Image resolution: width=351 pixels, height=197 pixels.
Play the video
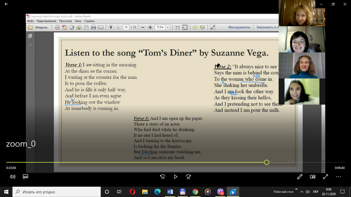pyautogui.click(x=175, y=177)
